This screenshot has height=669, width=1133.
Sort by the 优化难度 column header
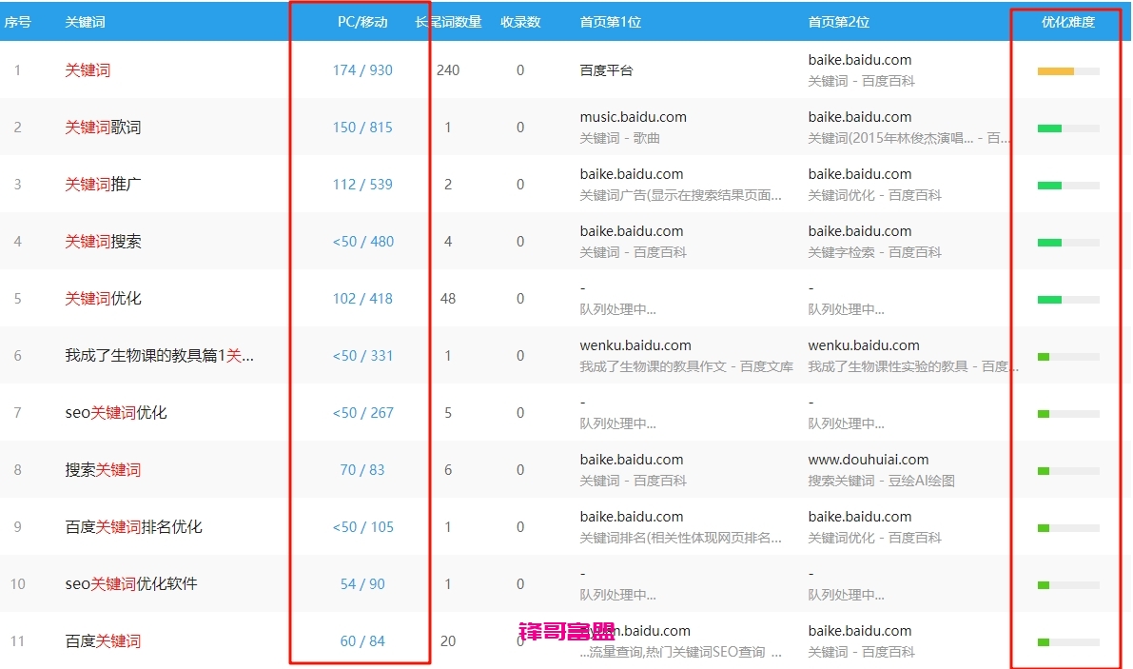coord(1067,22)
